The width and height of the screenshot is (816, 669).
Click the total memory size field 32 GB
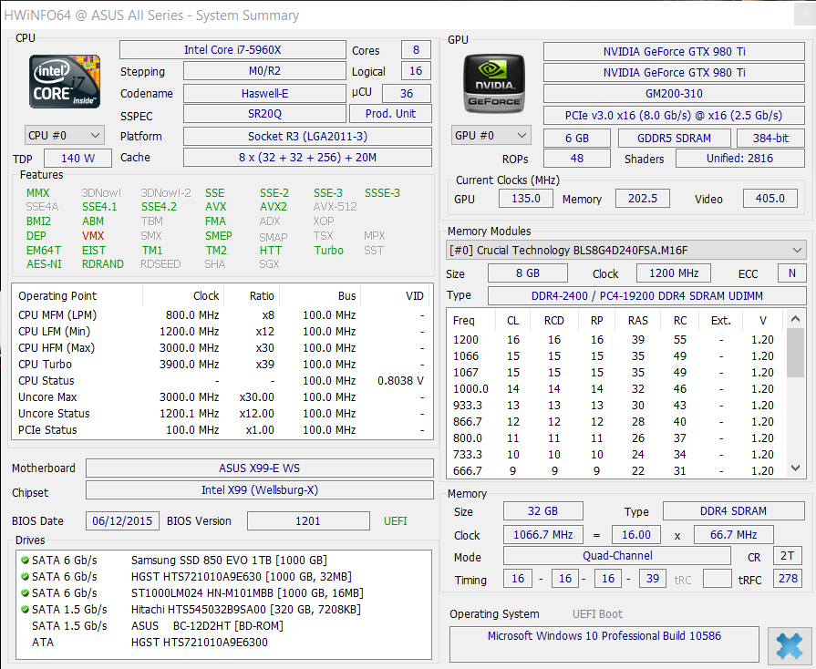tap(542, 511)
